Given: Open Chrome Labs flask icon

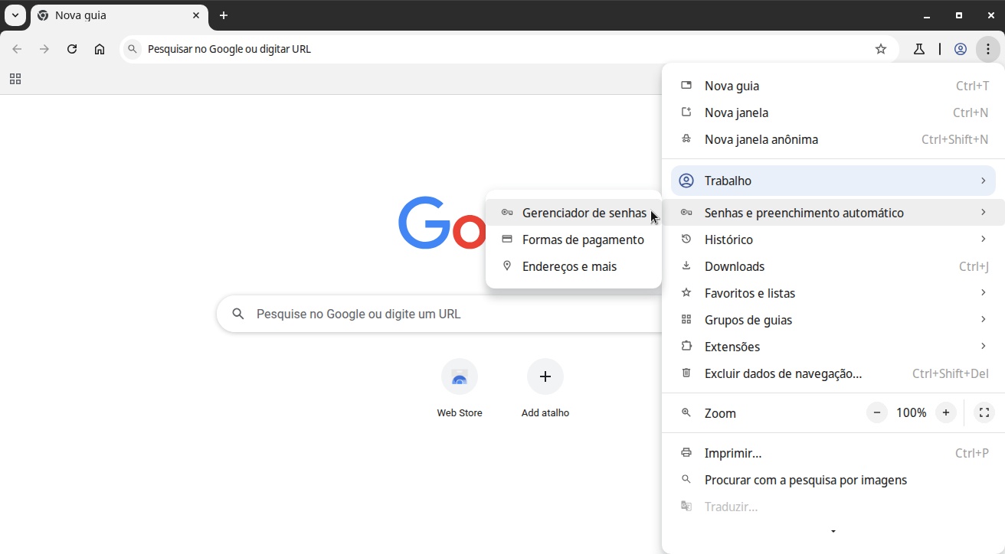Looking at the screenshot, I should tap(918, 49).
